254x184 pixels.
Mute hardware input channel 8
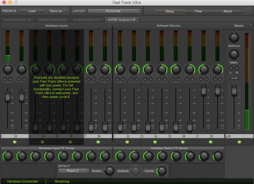[x=108, y=79]
